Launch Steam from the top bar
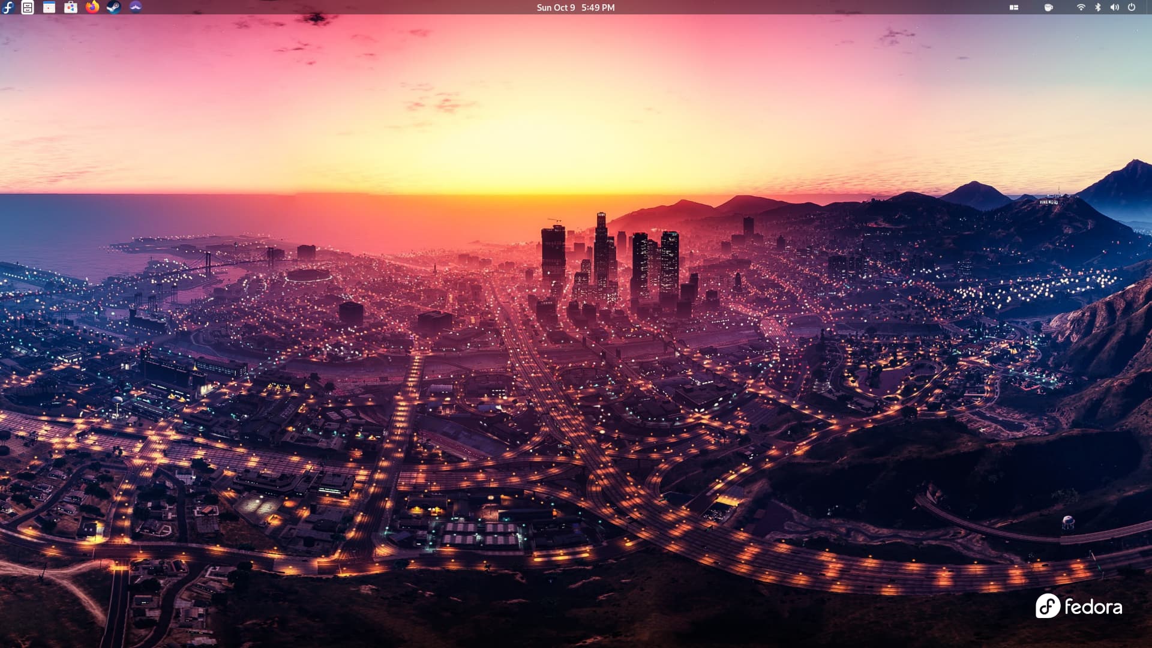This screenshot has width=1152, height=648. coord(114,7)
